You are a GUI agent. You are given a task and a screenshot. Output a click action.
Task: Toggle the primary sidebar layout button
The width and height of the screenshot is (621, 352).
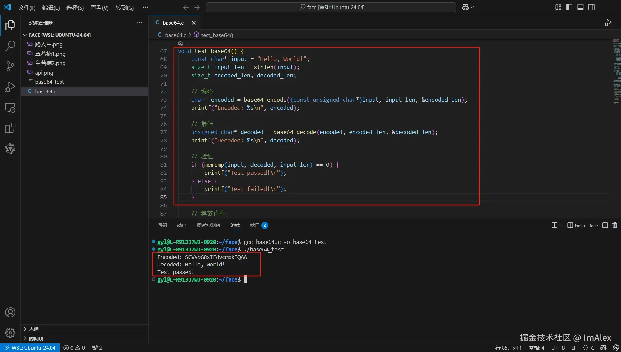pos(569,7)
